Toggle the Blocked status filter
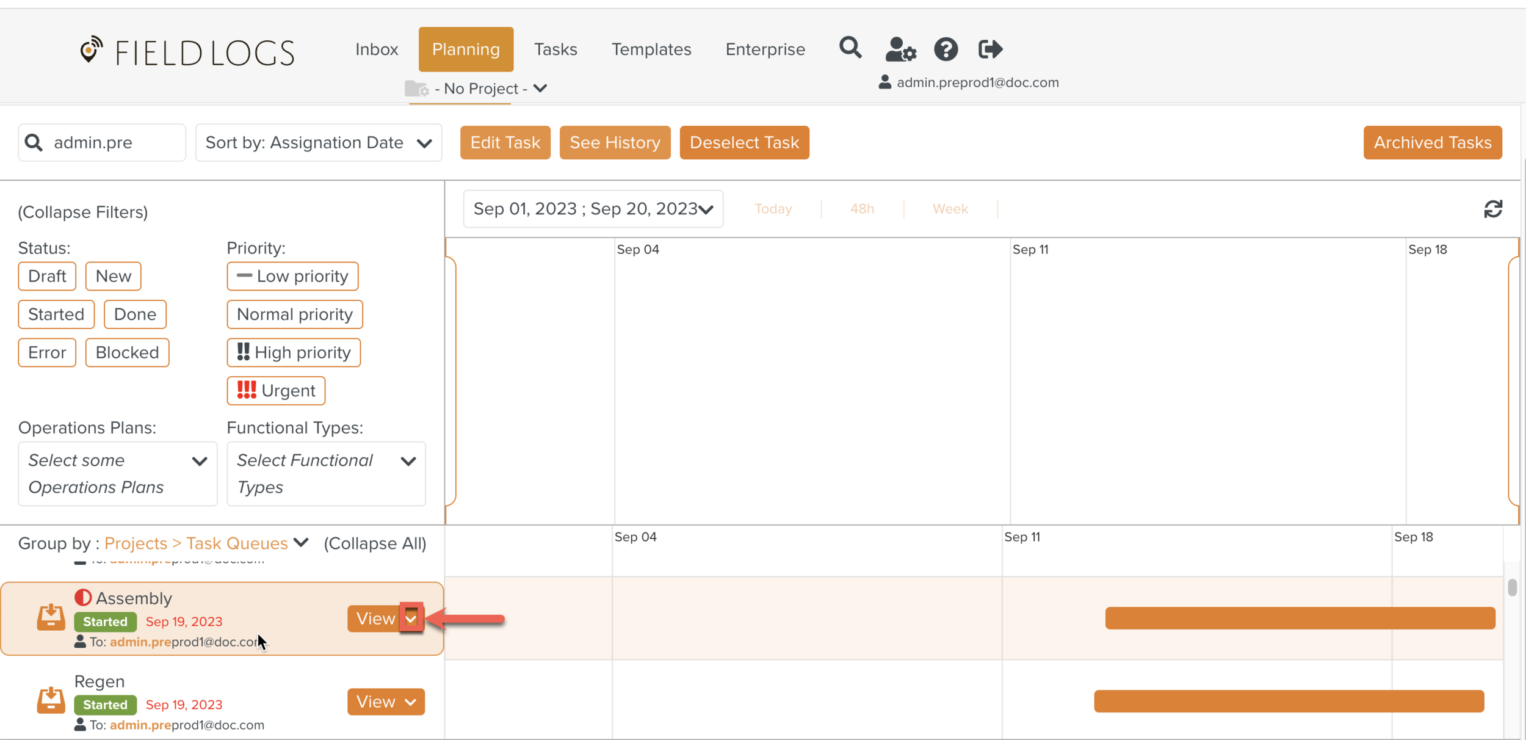Viewport: 1526px width, 740px height. (x=127, y=353)
